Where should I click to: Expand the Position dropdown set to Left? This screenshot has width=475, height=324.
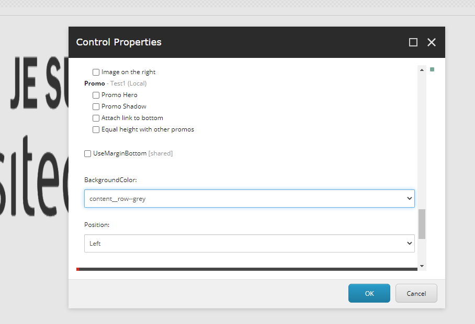tap(249, 244)
